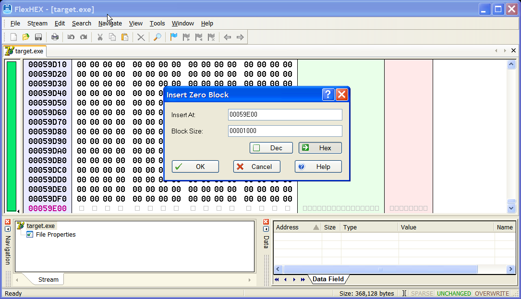Collapse the Navigation panel using its arrow
521x299 pixels.
tap(8, 229)
